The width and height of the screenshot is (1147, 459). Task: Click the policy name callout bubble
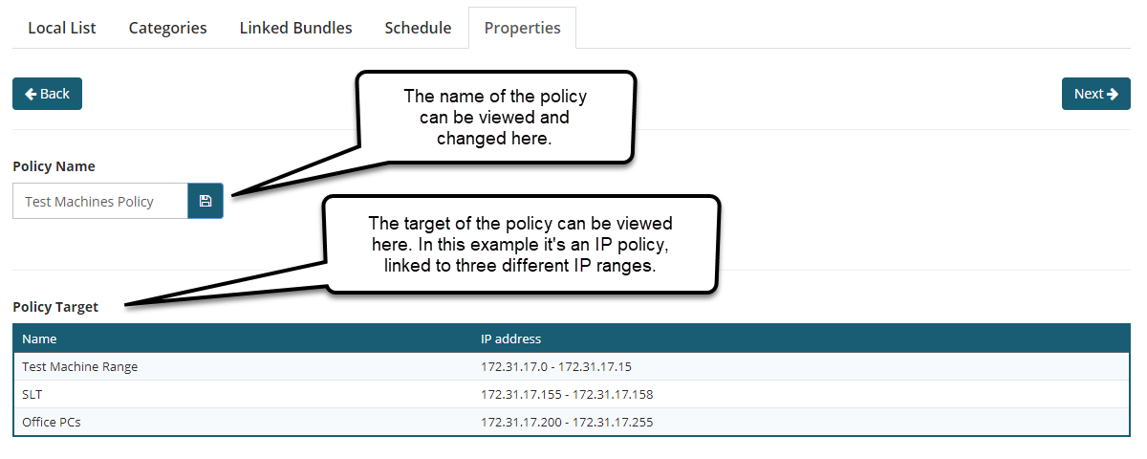495,117
